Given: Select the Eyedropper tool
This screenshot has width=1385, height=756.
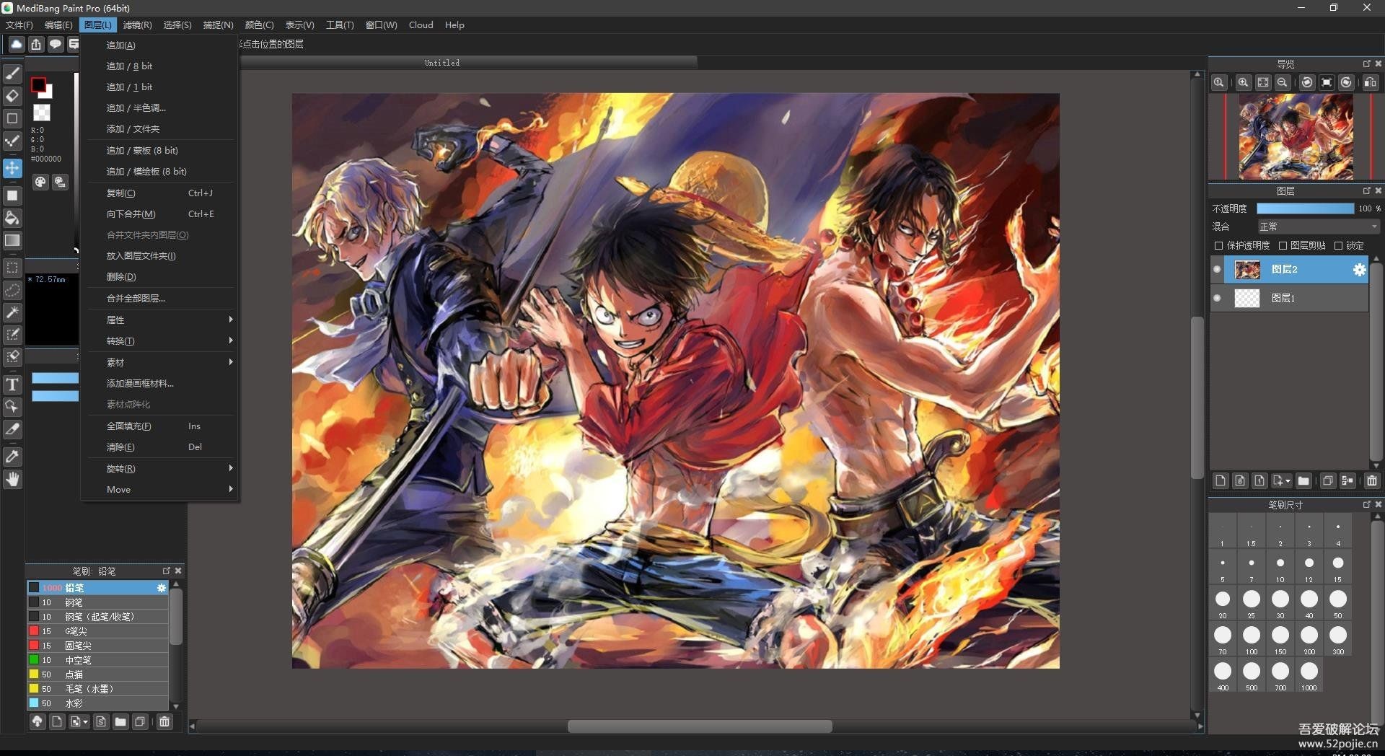Looking at the screenshot, I should pos(12,457).
